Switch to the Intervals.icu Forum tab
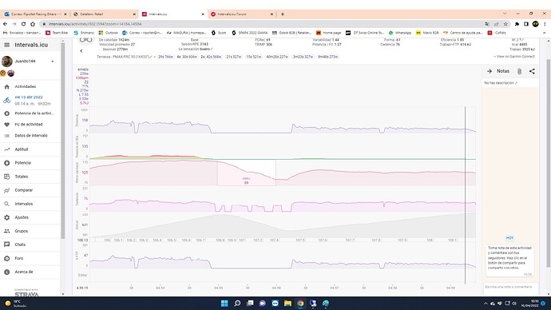The width and height of the screenshot is (551, 310). click(242, 14)
